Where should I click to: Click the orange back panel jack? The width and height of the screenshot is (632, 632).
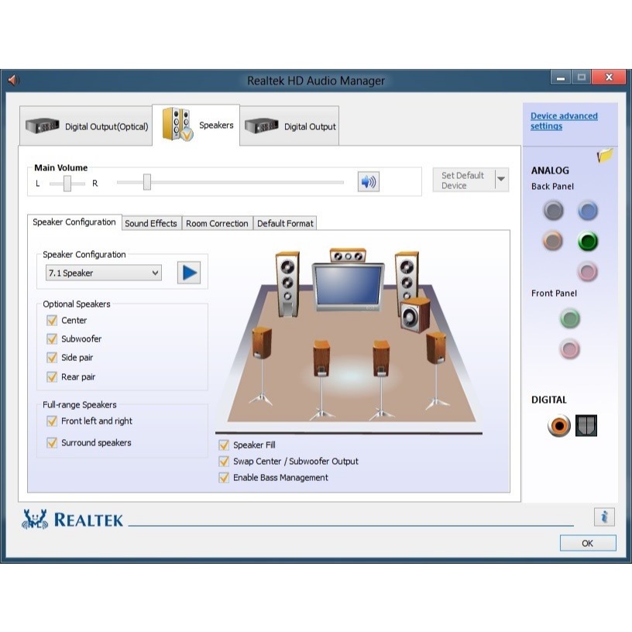[553, 241]
